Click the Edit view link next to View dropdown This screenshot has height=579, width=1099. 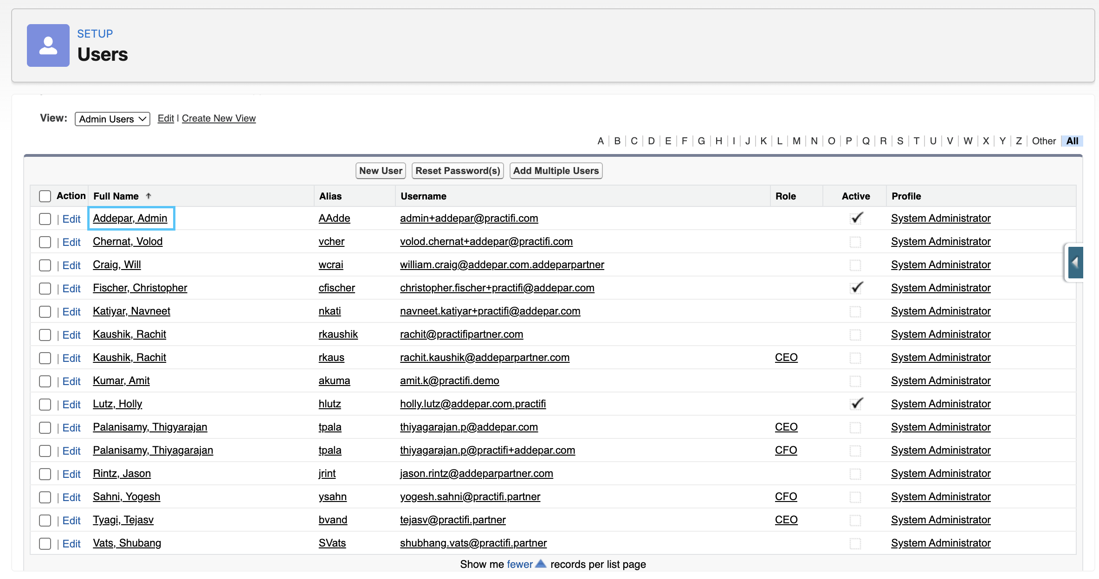tap(166, 118)
